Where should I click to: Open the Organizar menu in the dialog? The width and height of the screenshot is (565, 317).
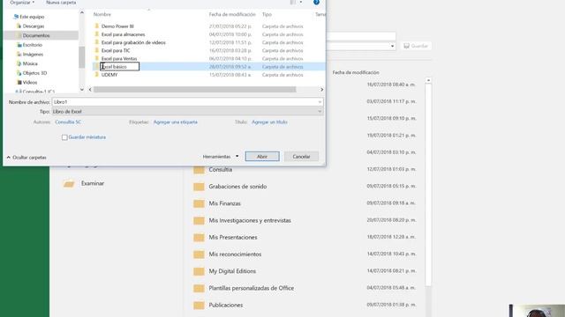[22, 3]
